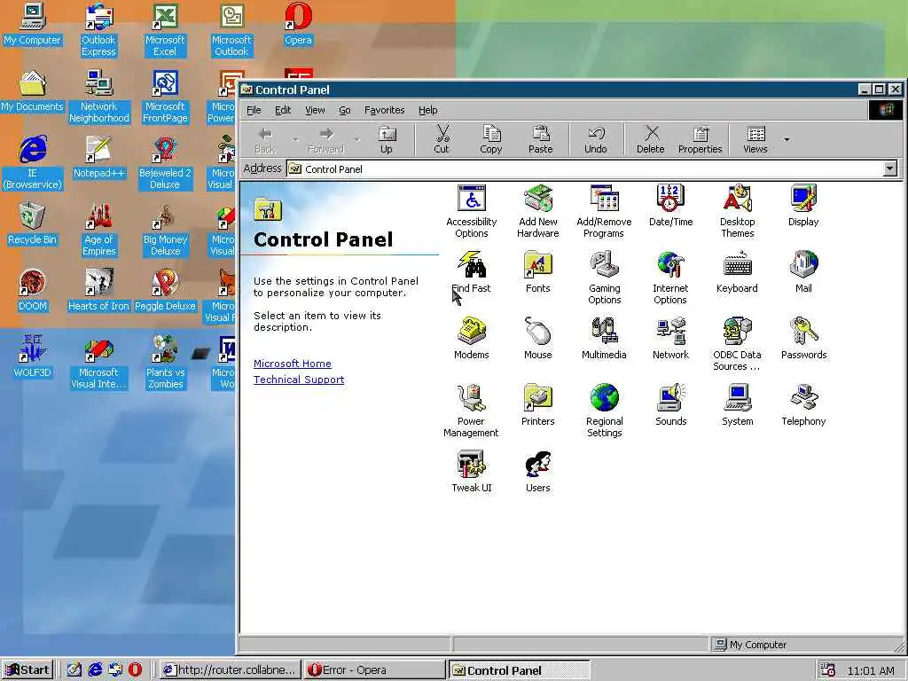Select the Notepad++ desktop shortcut

98,157
